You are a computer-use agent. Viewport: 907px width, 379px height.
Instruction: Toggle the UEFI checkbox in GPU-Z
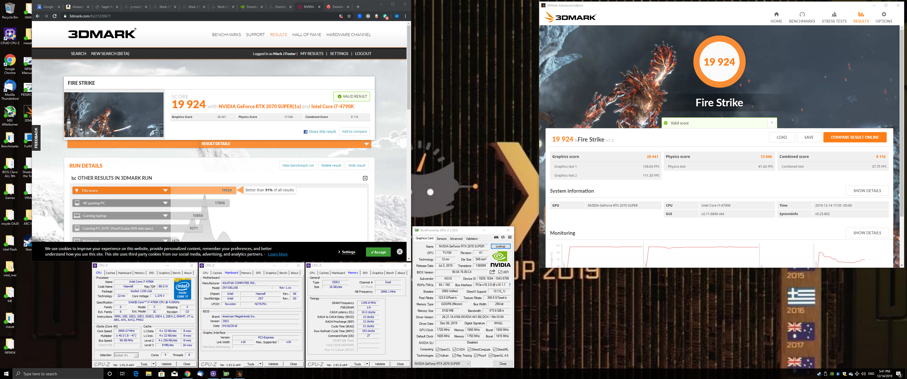coord(500,272)
